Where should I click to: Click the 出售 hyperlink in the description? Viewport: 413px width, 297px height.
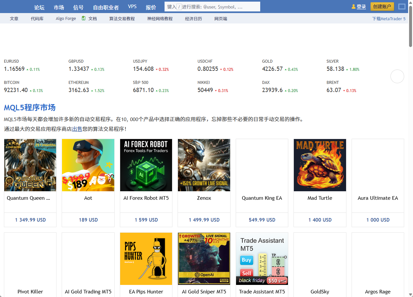77,129
